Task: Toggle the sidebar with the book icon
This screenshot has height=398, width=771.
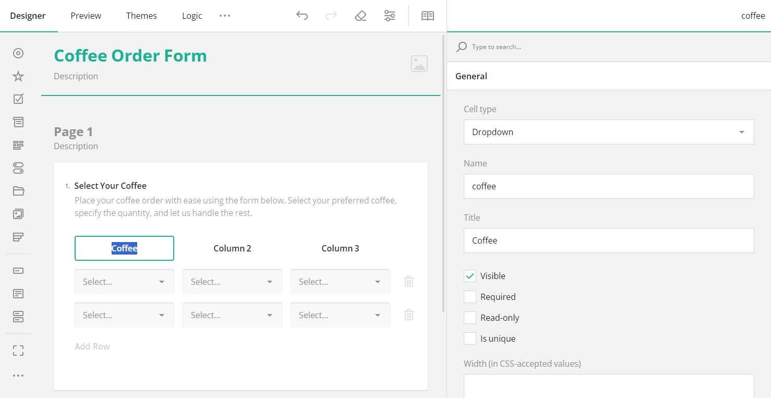Action: click(427, 16)
